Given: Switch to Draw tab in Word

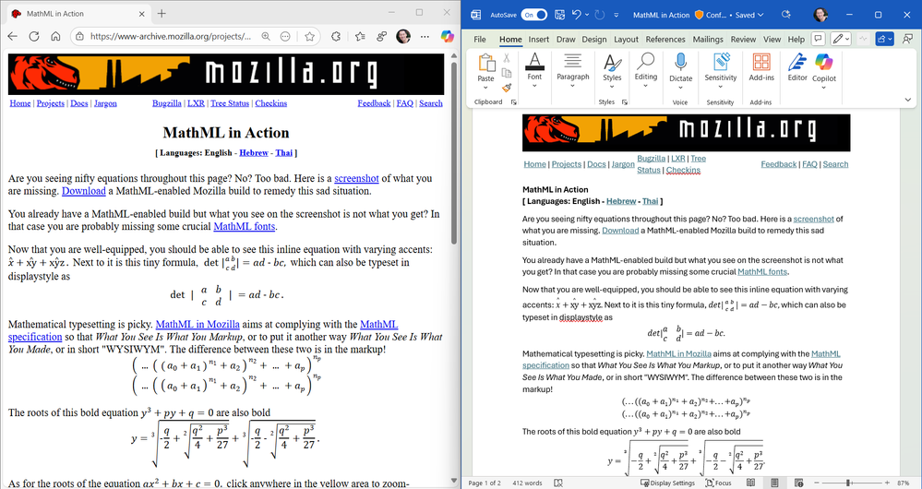Looking at the screenshot, I should [566, 40].
